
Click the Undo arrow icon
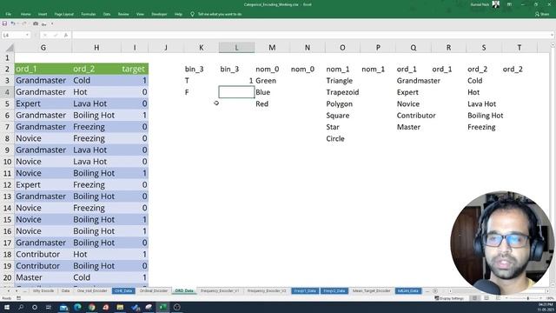[13, 23]
